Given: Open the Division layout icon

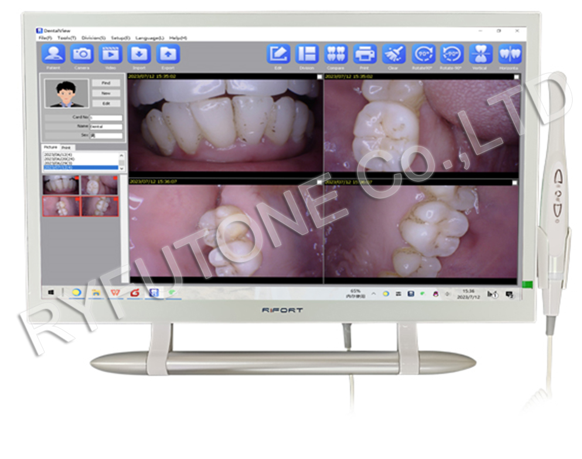Looking at the screenshot, I should pyautogui.click(x=307, y=54).
